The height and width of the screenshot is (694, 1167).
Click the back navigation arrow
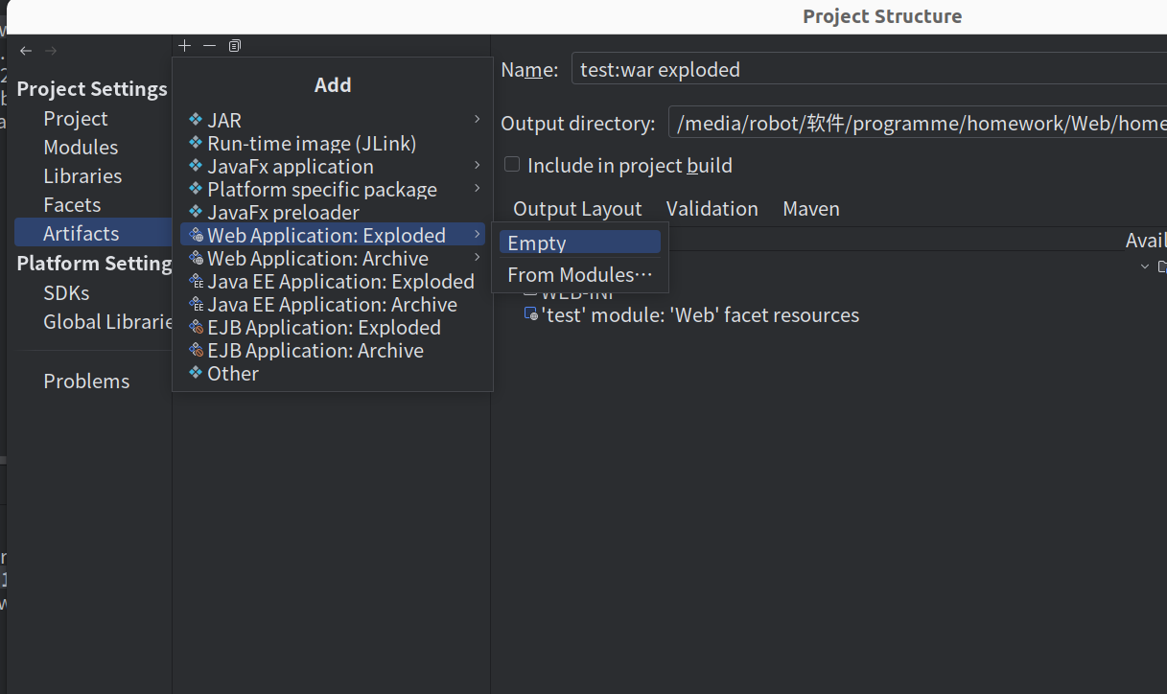click(26, 51)
